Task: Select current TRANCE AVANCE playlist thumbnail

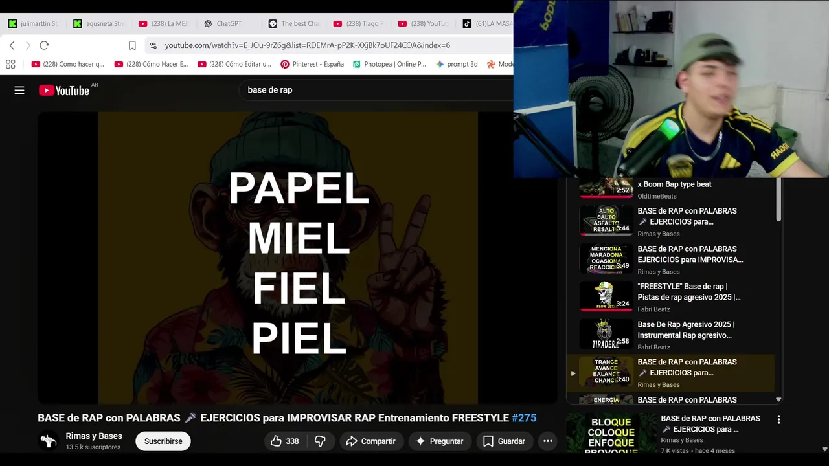Action: point(606,373)
